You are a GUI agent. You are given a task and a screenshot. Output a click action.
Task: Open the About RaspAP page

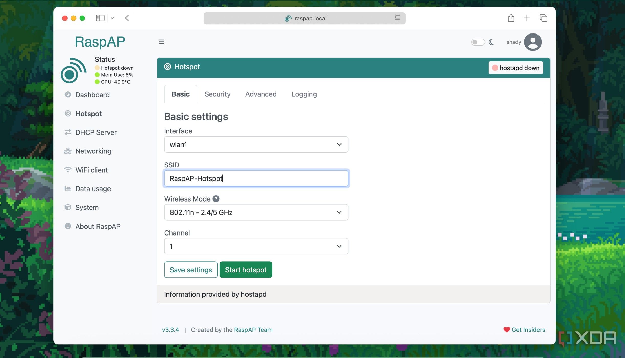tap(92, 226)
